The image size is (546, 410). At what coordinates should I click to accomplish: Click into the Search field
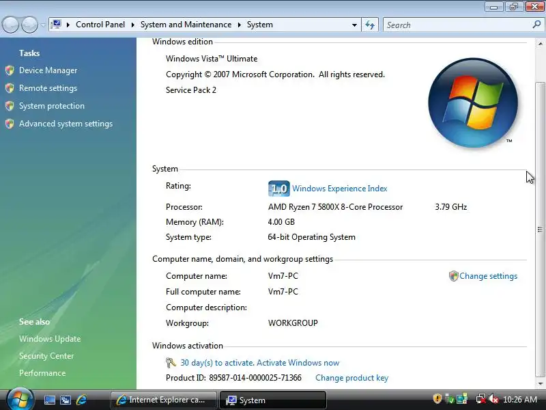(457, 25)
